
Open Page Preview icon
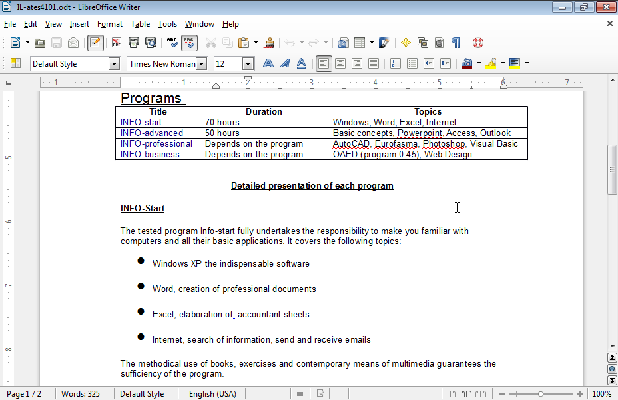151,43
